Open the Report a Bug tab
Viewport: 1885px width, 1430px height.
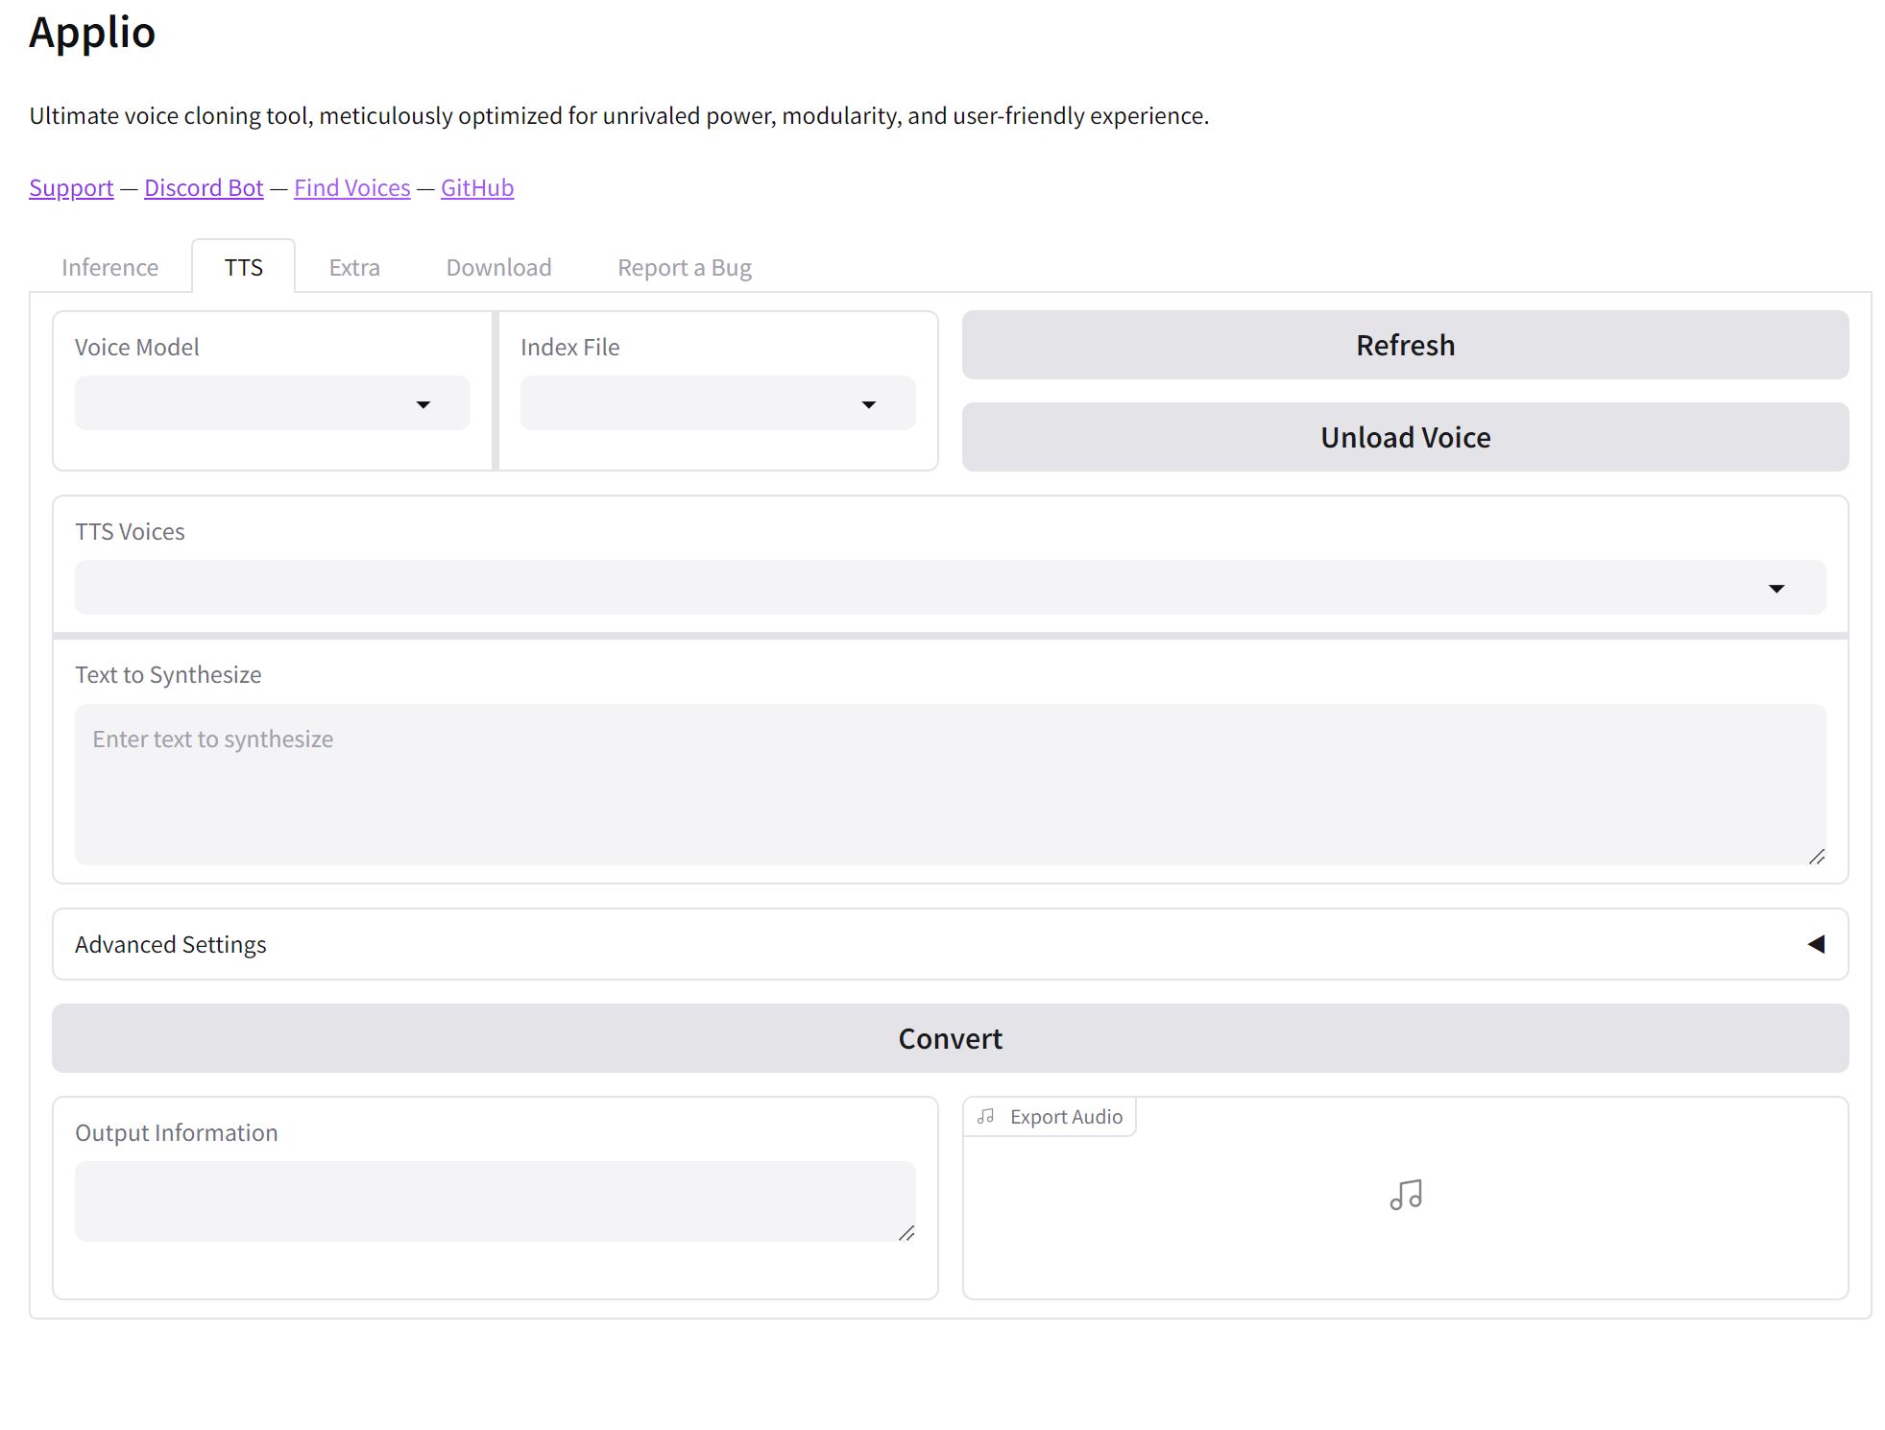(x=684, y=267)
